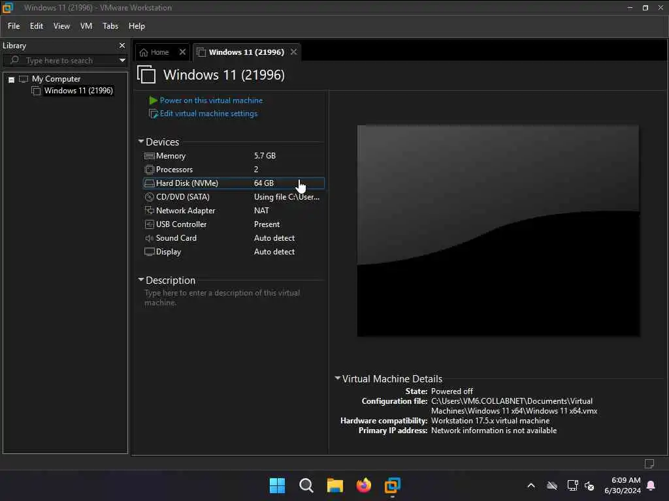669x501 pixels.
Task: Click the VMware Workstation taskbar icon
Action: coord(393,485)
